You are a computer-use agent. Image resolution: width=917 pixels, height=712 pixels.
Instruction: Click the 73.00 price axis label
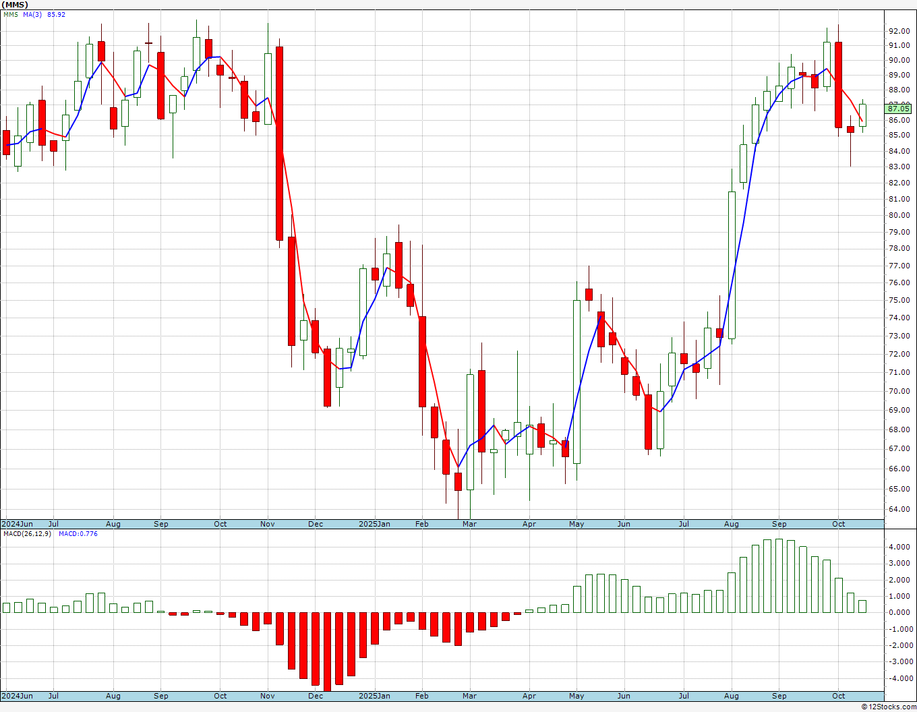coord(899,336)
